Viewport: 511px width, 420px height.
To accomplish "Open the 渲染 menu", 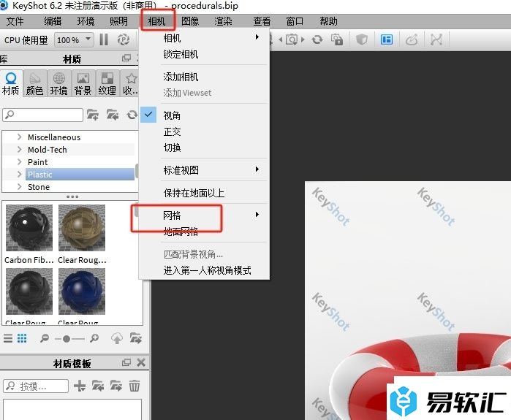I will 223,21.
